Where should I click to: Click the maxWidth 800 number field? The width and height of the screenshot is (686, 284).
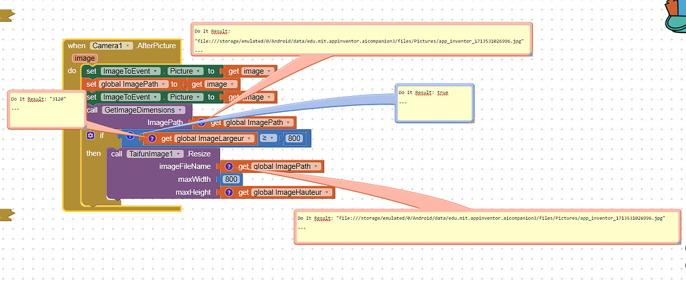pos(231,179)
